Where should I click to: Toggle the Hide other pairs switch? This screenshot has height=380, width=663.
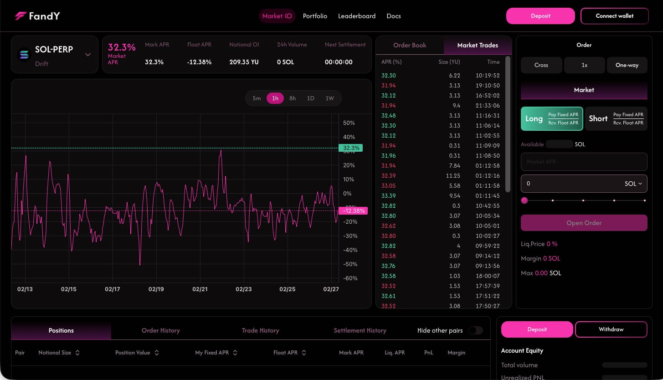[475, 330]
